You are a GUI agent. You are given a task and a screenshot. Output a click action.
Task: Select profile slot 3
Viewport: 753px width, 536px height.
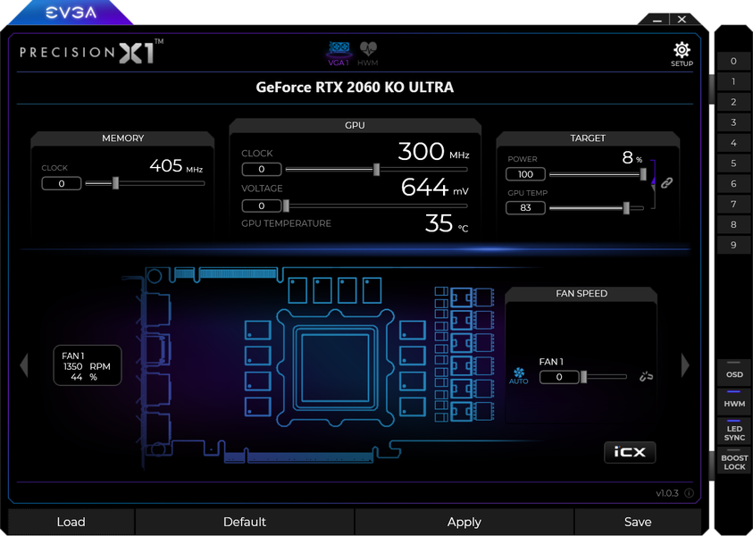coord(733,122)
